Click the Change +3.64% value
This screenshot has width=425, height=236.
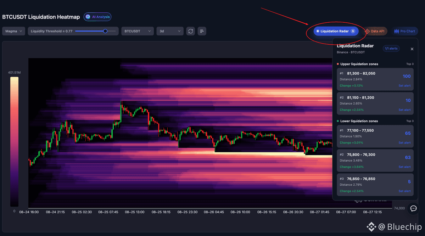[352, 167]
